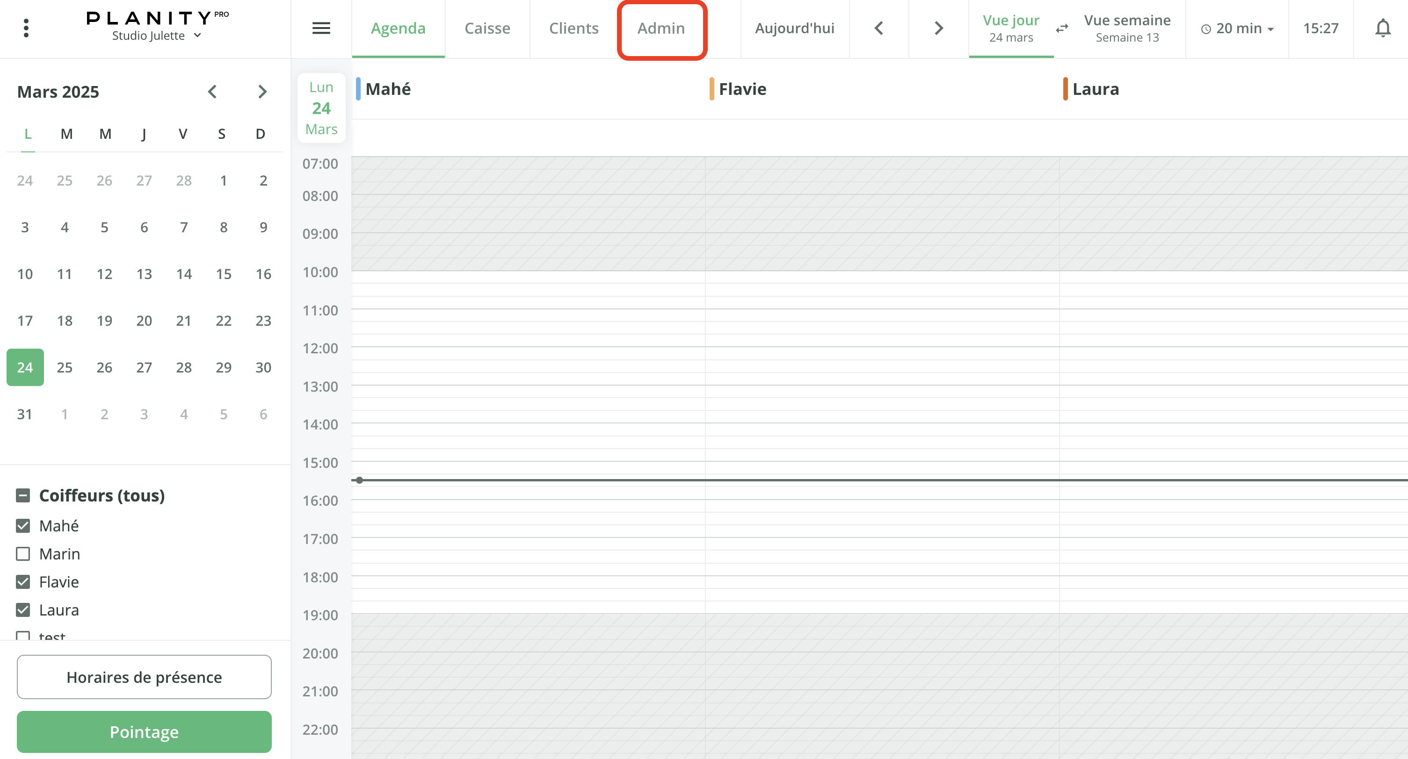Click the Horaires de présence button

point(144,677)
